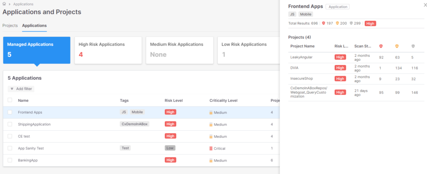Click the JS tag in Frontend Apps row
Screen dimensions: 427x174
pos(123,112)
